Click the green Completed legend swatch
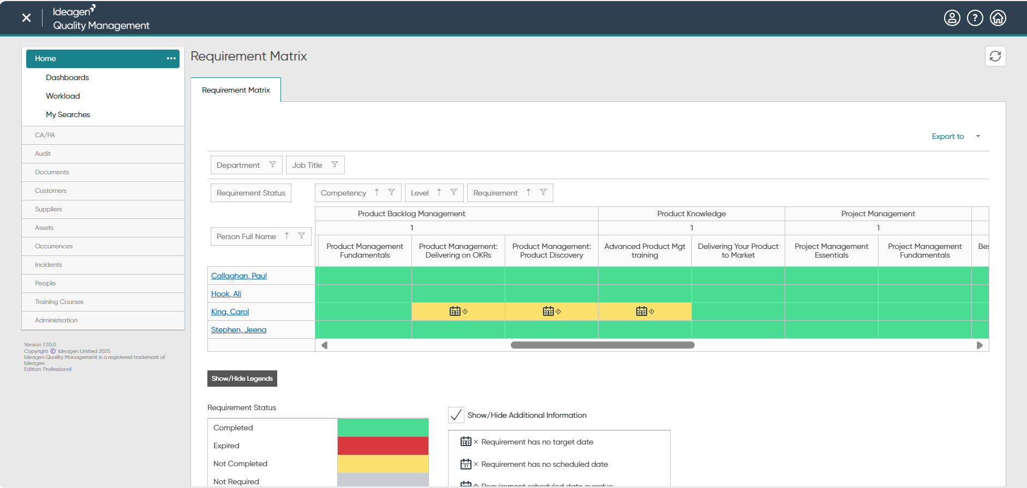 383,428
